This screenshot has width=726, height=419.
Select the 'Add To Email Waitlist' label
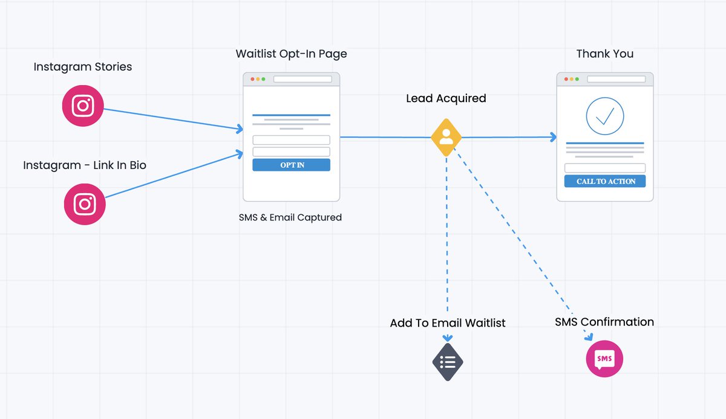coord(448,323)
